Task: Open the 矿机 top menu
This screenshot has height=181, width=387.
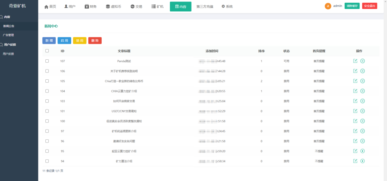Action: (158, 7)
